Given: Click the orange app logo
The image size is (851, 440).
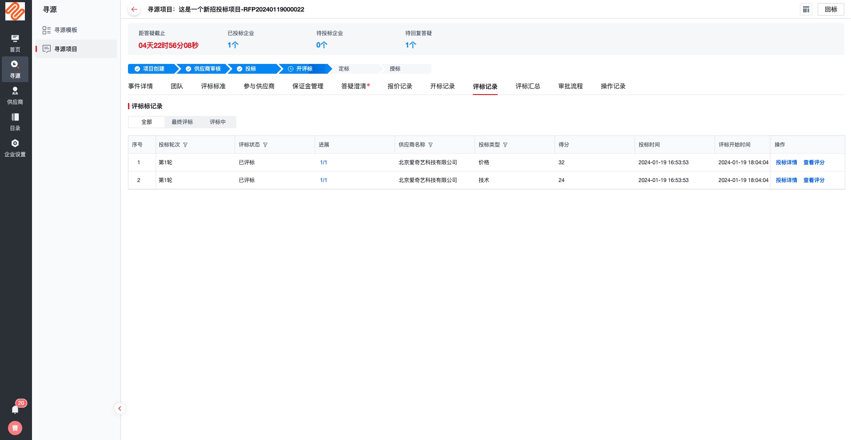Looking at the screenshot, I should click(x=15, y=11).
